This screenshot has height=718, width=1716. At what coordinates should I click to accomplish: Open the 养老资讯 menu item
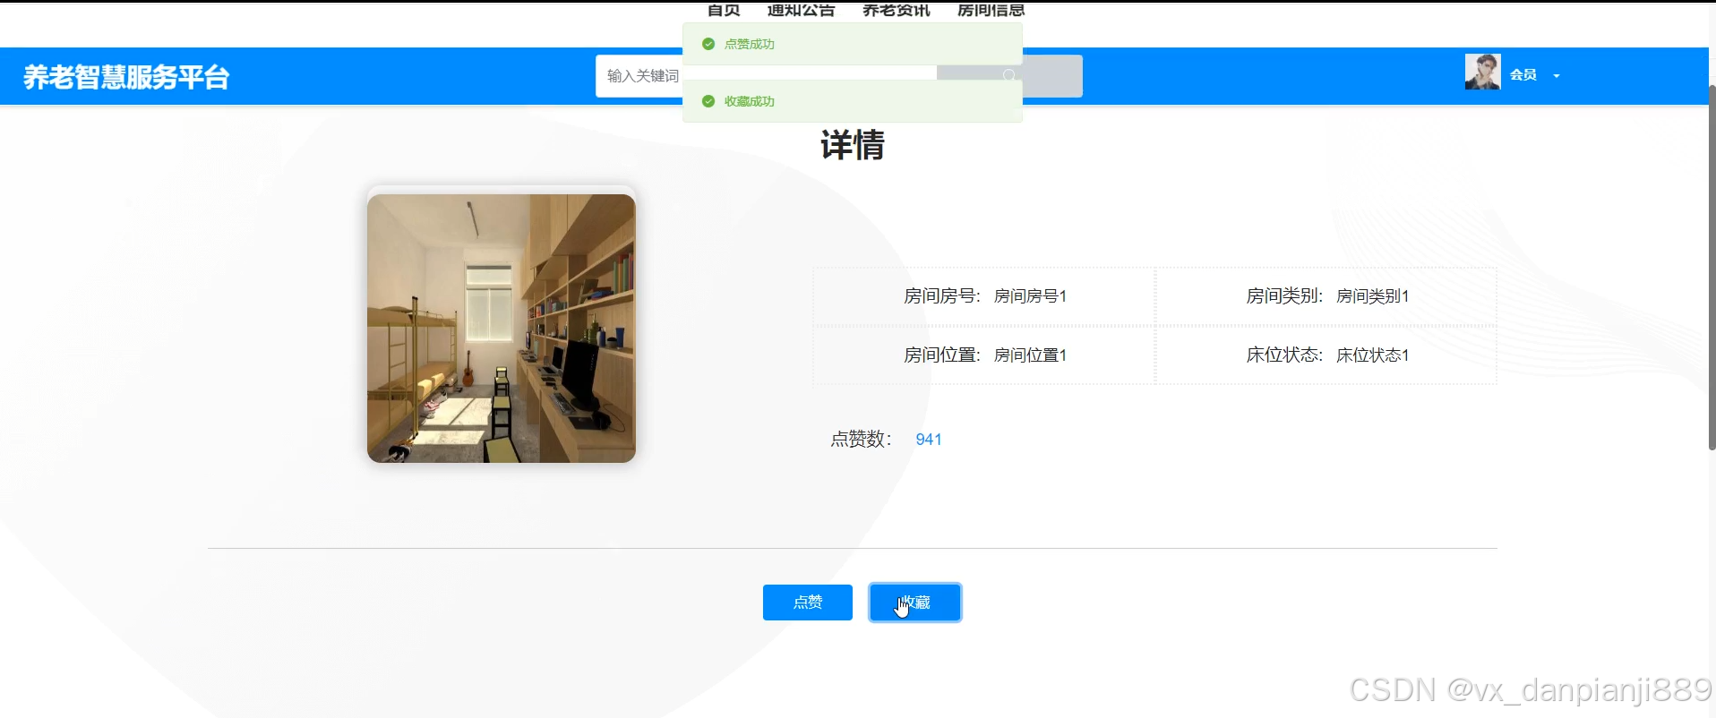(896, 10)
